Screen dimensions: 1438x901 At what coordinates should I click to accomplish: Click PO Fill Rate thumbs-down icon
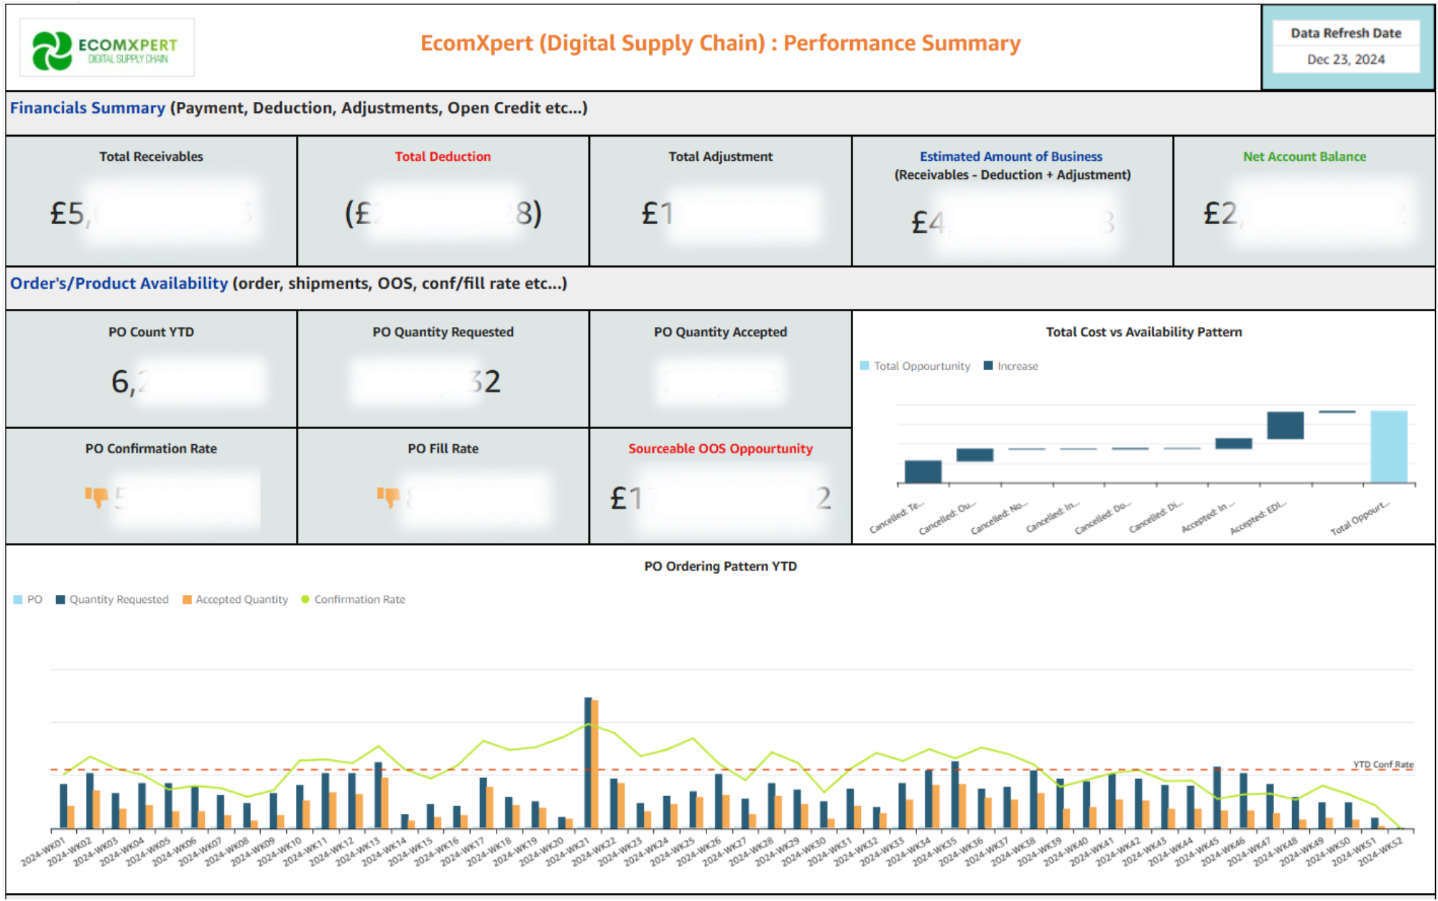pos(388,496)
